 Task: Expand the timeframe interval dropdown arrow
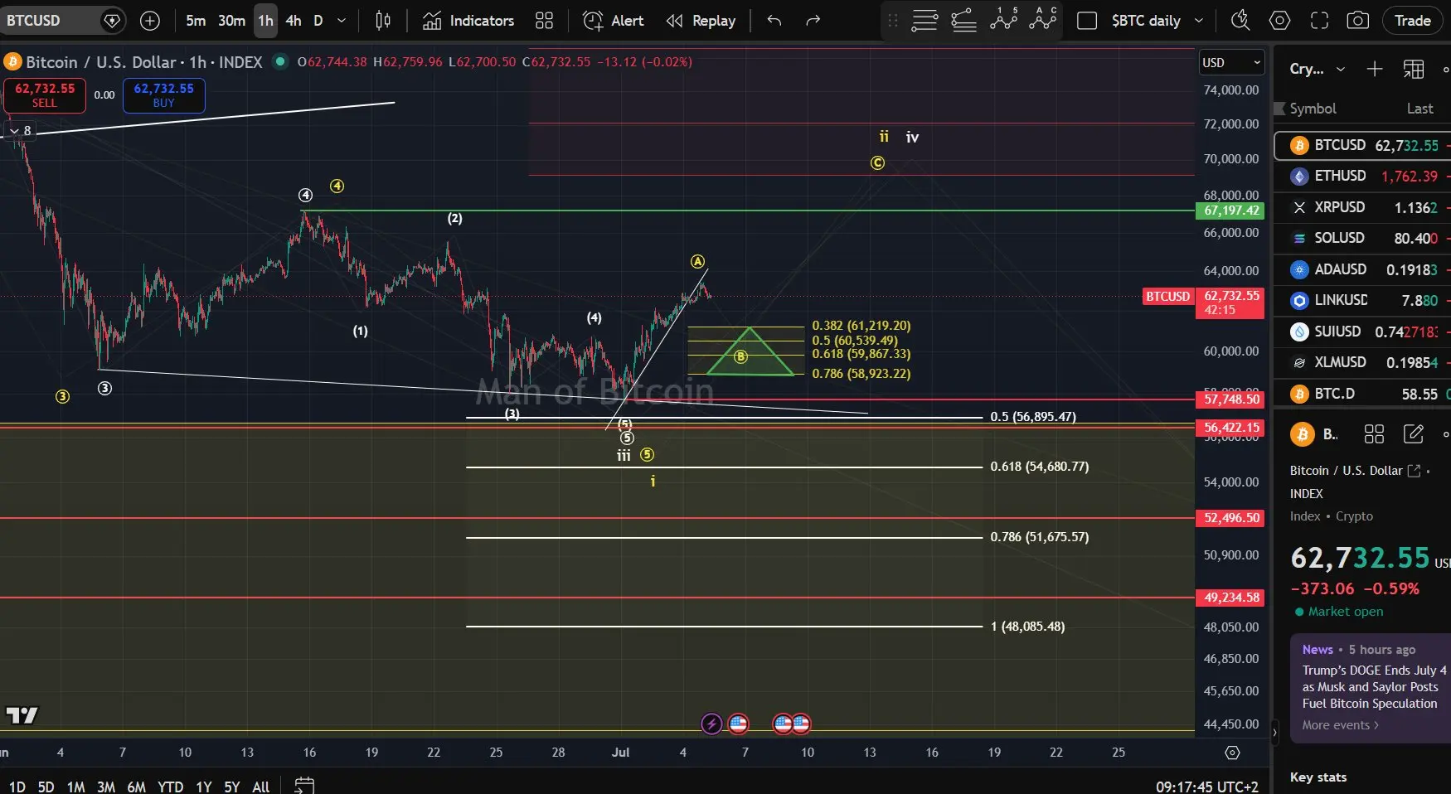(x=342, y=21)
